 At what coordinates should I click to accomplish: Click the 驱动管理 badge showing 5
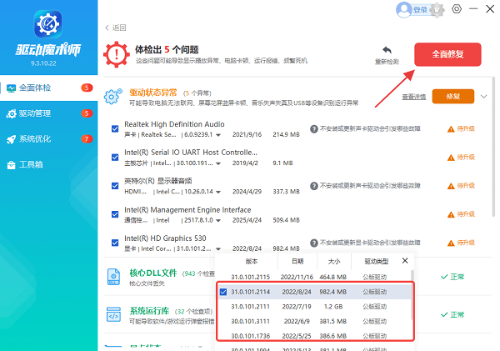(87, 113)
